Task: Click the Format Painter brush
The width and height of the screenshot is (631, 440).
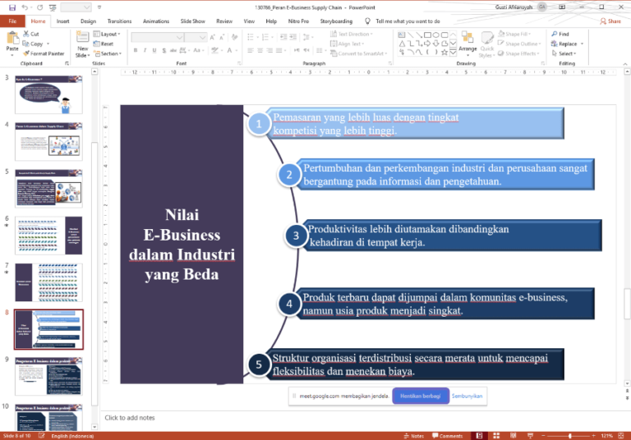Action: pos(44,53)
